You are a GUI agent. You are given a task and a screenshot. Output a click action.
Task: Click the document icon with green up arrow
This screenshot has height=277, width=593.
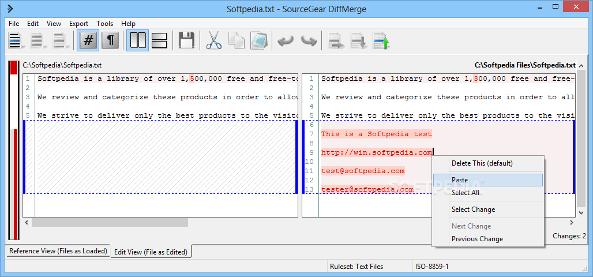pyautogui.click(x=381, y=40)
